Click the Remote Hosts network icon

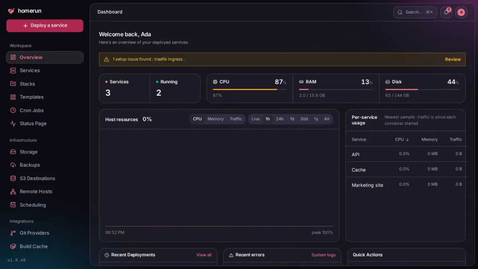(13, 192)
